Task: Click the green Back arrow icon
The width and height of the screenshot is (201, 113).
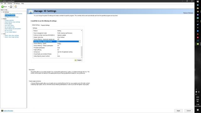Action: click(x=2, y=7)
